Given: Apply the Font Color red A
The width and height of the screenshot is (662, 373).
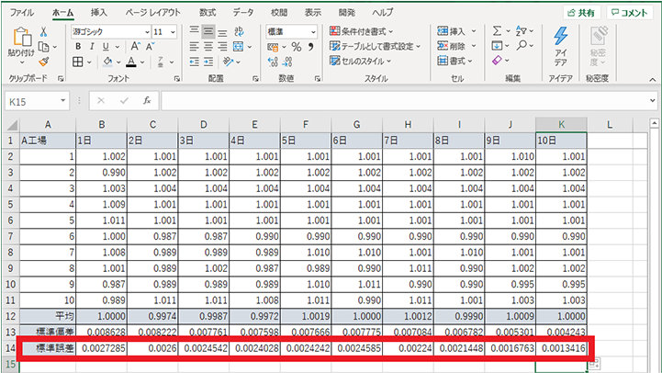Looking at the screenshot, I should [131, 62].
